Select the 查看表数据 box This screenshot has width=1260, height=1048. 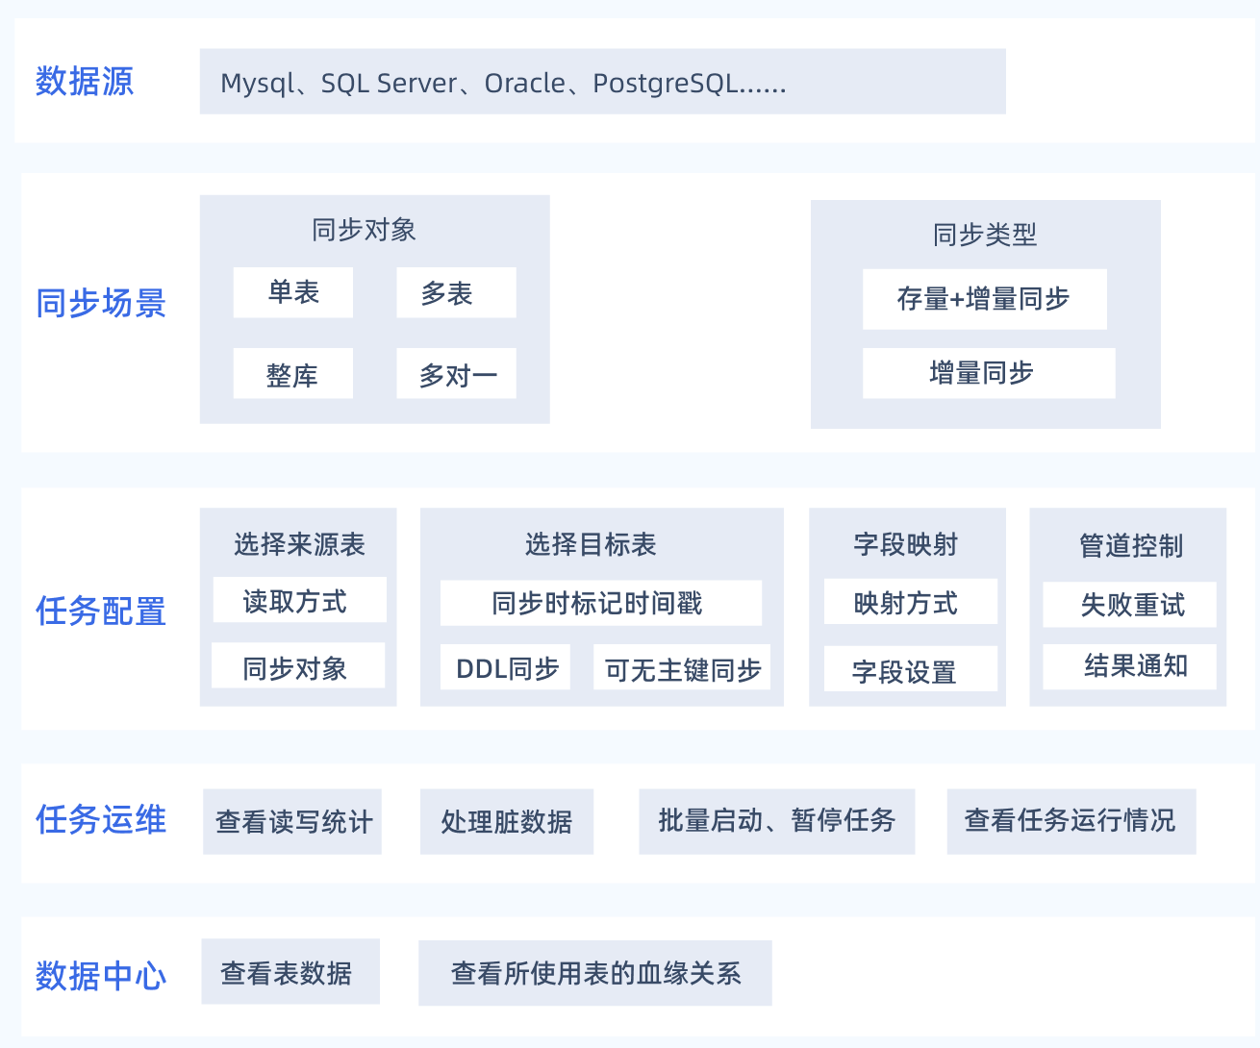coord(290,971)
